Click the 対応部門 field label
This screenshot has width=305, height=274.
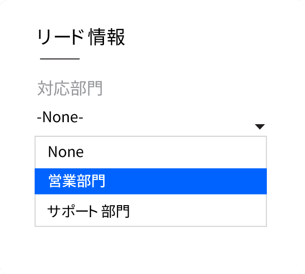(70, 89)
